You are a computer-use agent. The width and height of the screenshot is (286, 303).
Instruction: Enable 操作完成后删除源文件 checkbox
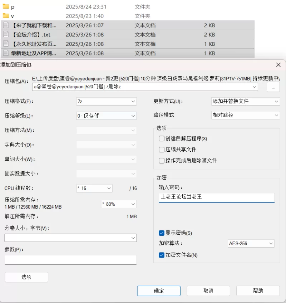[162, 161]
